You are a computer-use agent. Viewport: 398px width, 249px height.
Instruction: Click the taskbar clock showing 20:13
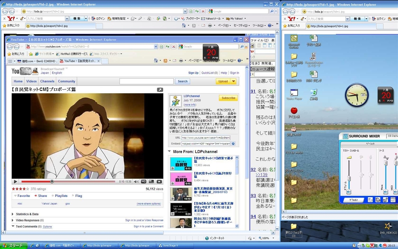point(391,246)
